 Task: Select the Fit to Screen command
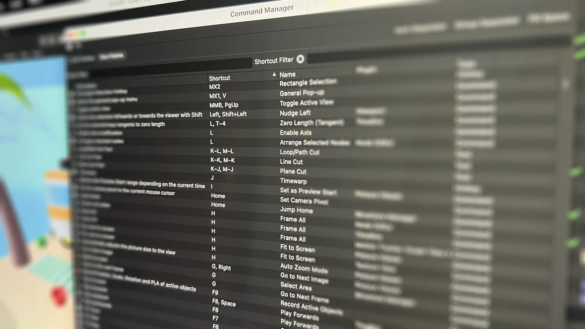tap(297, 248)
